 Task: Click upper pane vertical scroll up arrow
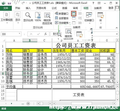(117, 40)
